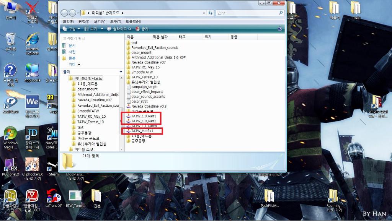
Task: Open ETW_Turns desktop file icon
Action: tap(75, 198)
